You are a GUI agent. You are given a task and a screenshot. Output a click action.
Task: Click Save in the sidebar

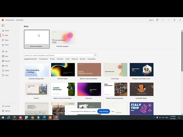[5, 56]
